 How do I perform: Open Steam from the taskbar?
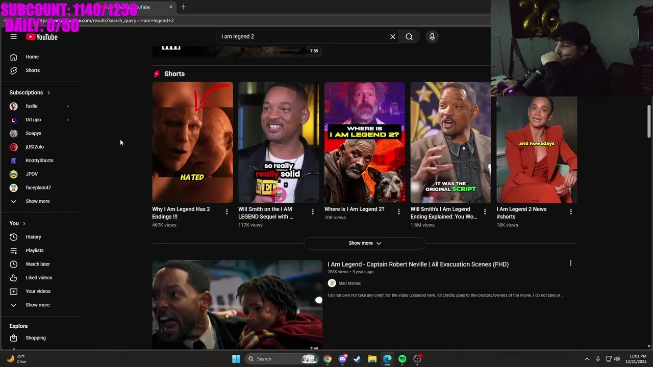click(357, 359)
